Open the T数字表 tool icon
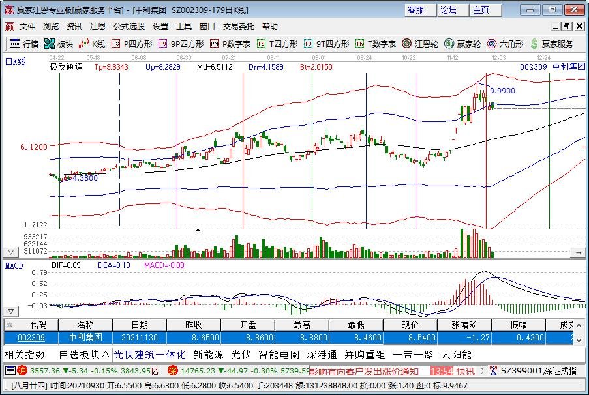589x395 pixels. tap(359, 44)
